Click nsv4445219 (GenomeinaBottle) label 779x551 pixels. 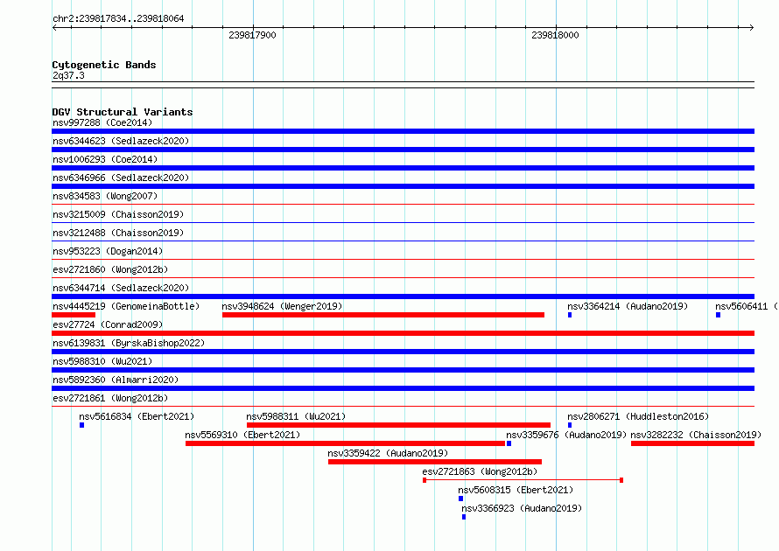[126, 306]
